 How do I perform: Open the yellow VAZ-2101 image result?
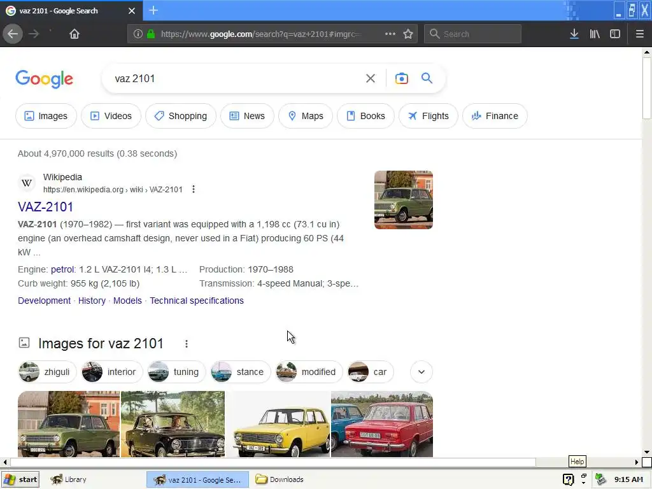pos(278,424)
